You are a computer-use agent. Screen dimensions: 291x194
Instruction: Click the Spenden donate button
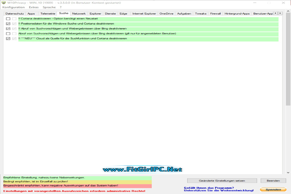coord(273,189)
